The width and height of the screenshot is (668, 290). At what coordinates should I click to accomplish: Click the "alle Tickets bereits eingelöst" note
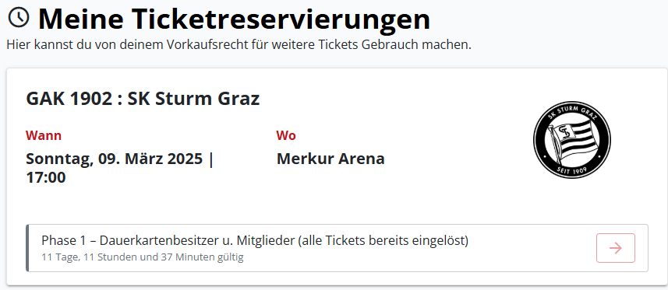coord(383,241)
